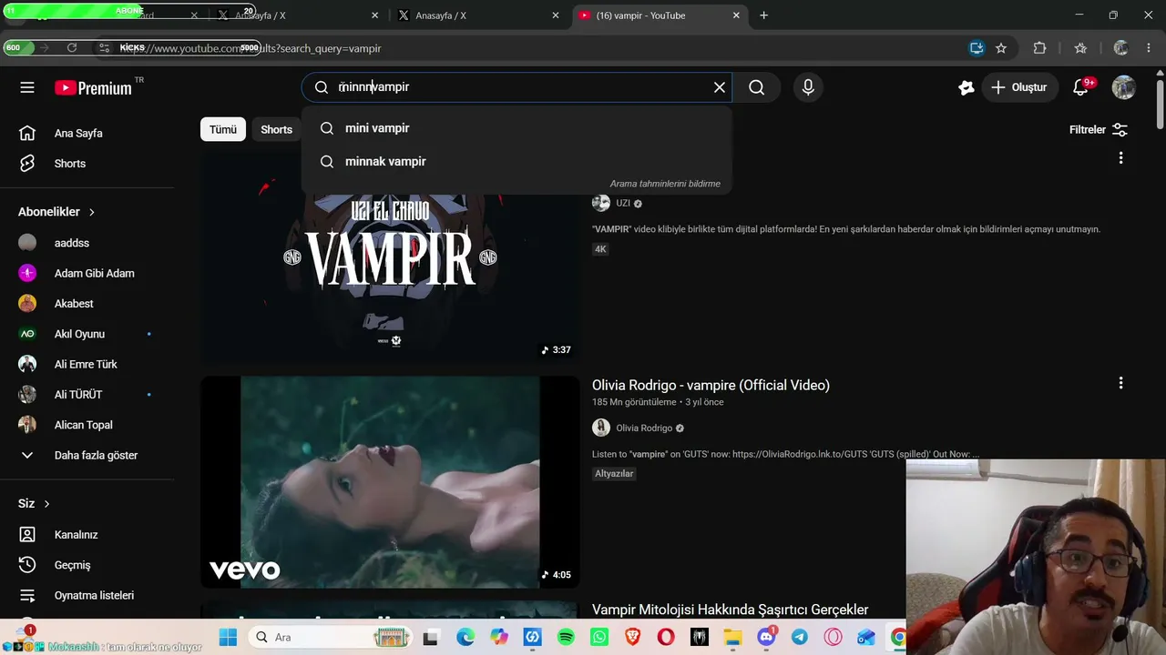This screenshot has height=655, width=1166.
Task: Open the red Opera browser taskbar icon
Action: click(x=666, y=638)
